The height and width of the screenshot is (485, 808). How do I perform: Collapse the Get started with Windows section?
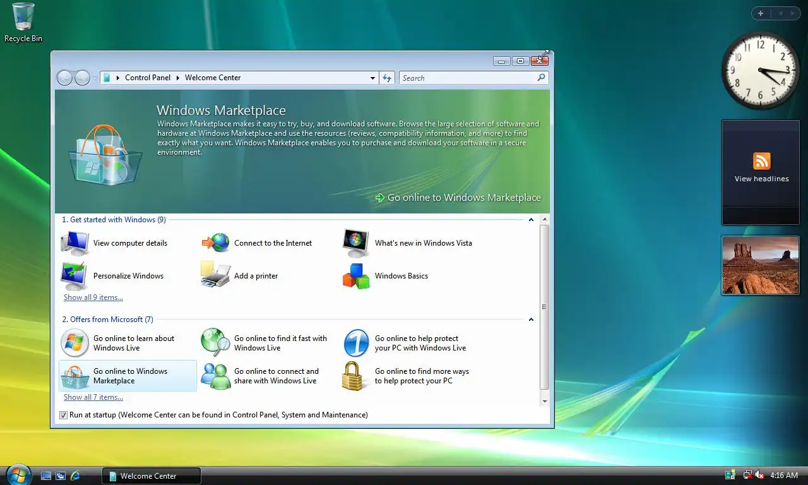(x=531, y=220)
